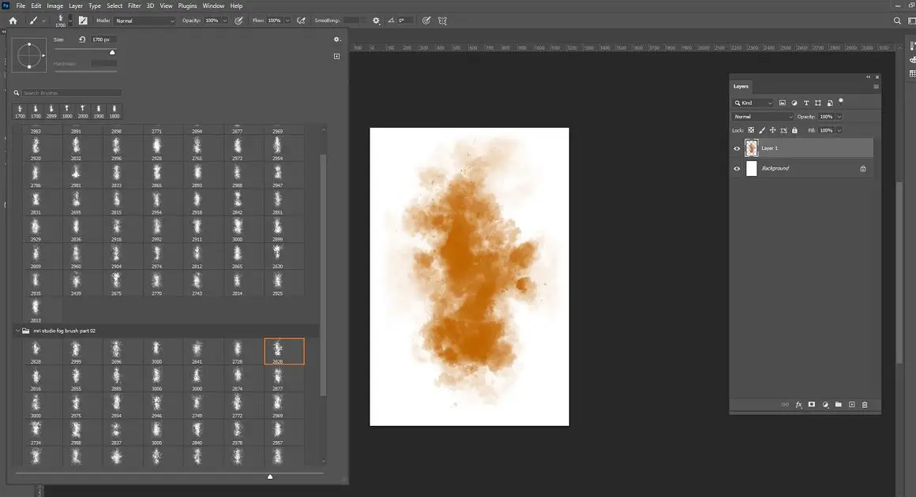Click the brush Size slider handle
The image size is (916, 497).
click(x=112, y=53)
